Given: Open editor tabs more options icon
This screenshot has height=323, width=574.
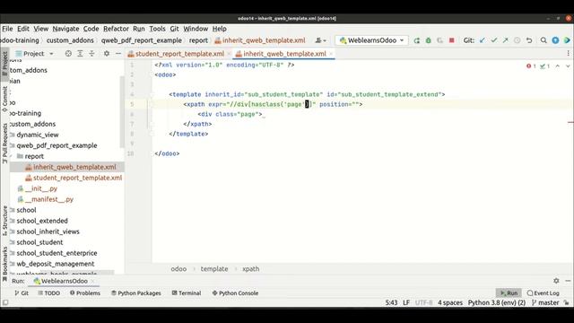Looking at the screenshot, I should 568,54.
